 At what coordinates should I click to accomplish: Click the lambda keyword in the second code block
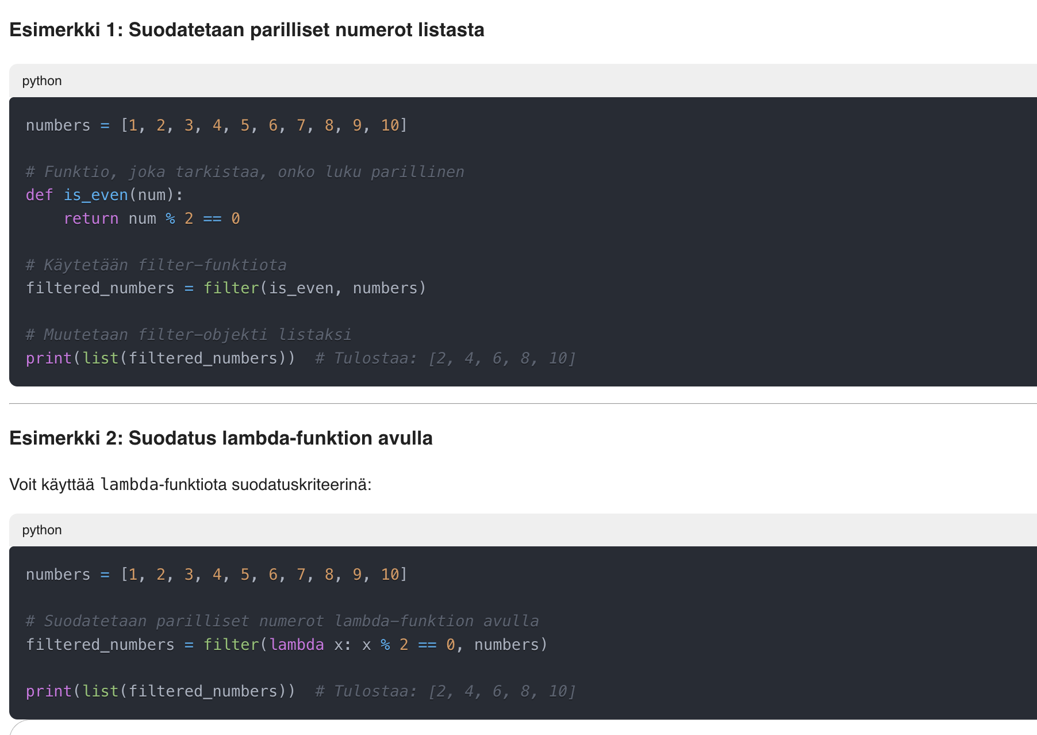tap(297, 645)
